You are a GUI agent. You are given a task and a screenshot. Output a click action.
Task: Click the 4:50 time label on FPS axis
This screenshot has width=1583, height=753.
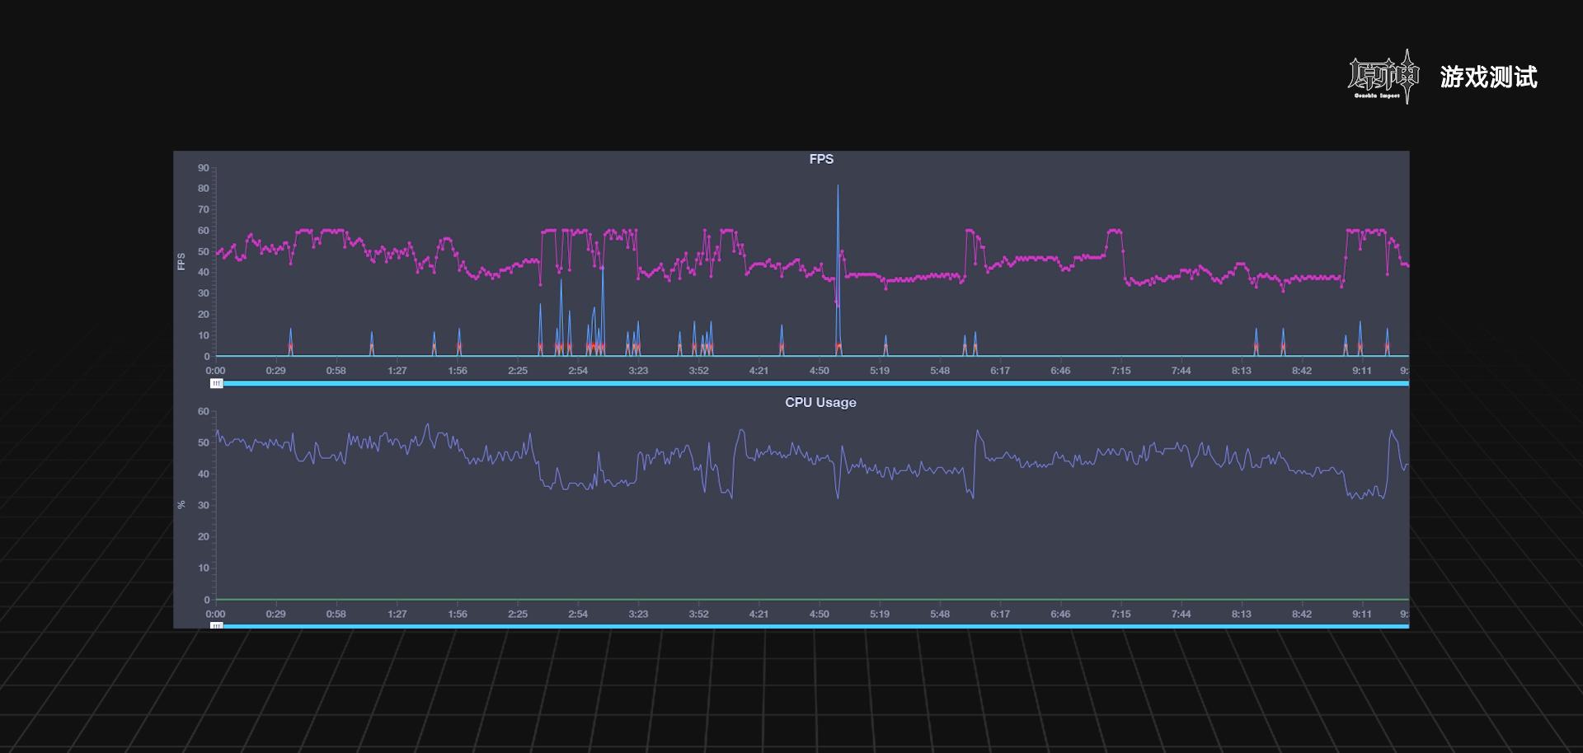pyautogui.click(x=819, y=371)
